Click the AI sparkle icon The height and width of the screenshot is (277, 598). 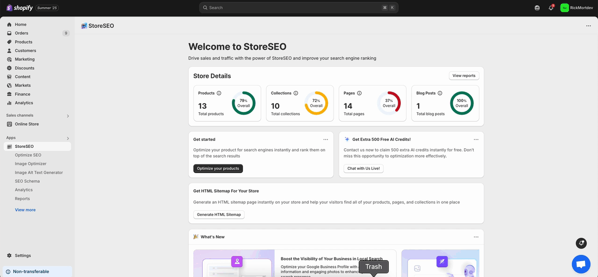(347, 139)
